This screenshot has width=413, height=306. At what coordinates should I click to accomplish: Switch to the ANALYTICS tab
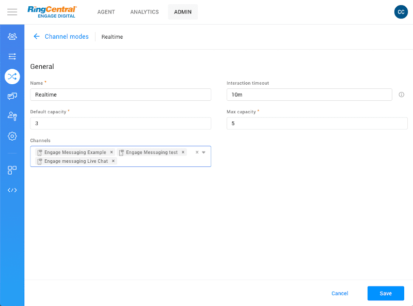click(145, 12)
